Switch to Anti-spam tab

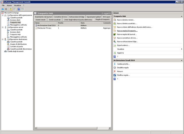coord(106,17)
